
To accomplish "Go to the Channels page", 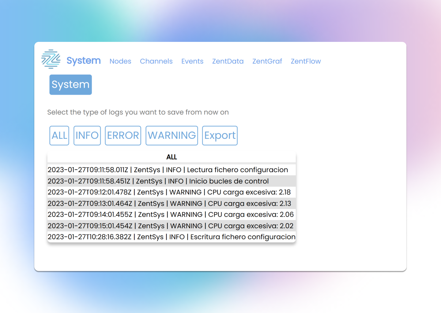I will tap(156, 61).
